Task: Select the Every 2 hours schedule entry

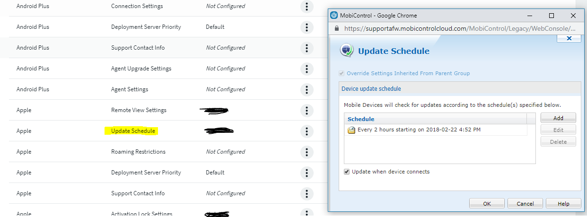Action: [x=419, y=130]
